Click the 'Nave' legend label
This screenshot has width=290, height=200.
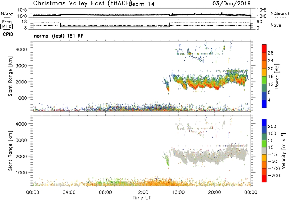point(275,25)
